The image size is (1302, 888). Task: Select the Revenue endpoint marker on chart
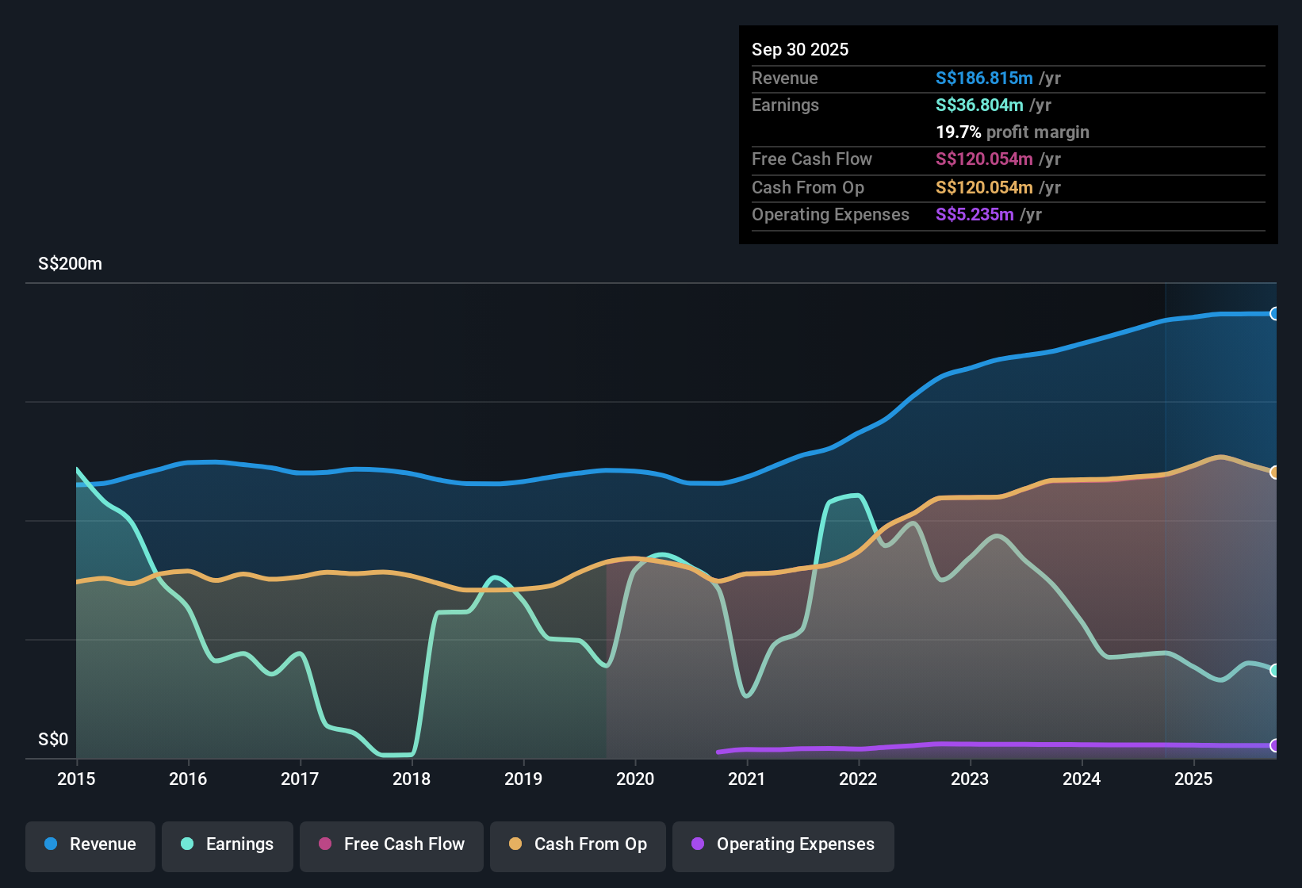point(1274,312)
